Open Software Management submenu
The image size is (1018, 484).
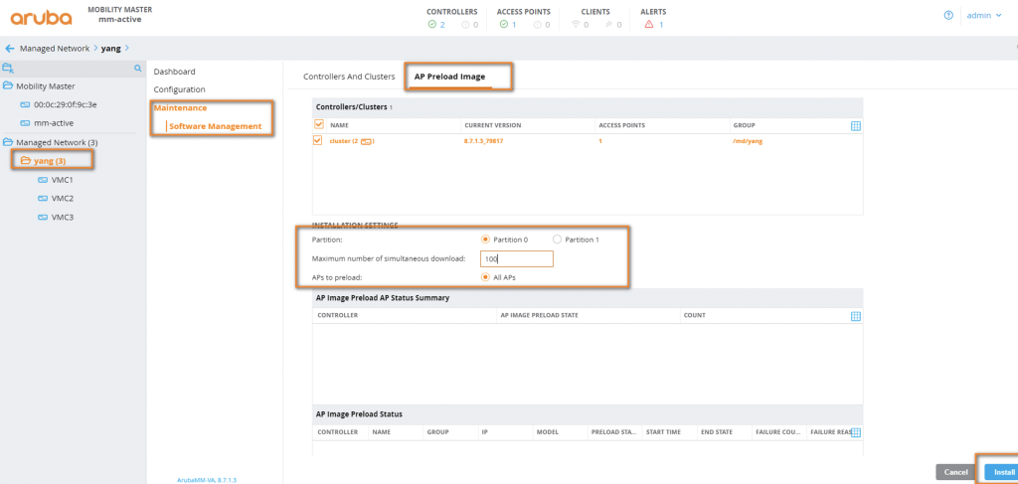(216, 126)
